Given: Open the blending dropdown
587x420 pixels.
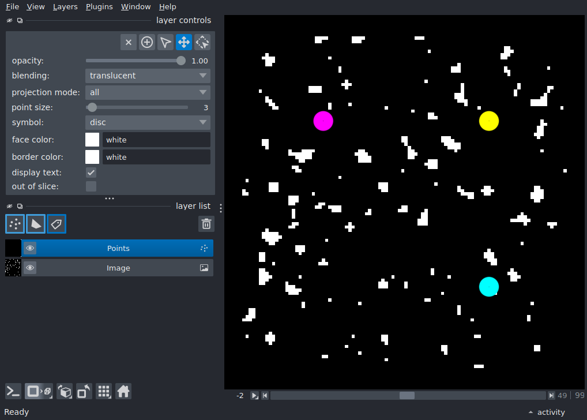Looking at the screenshot, I should (148, 76).
